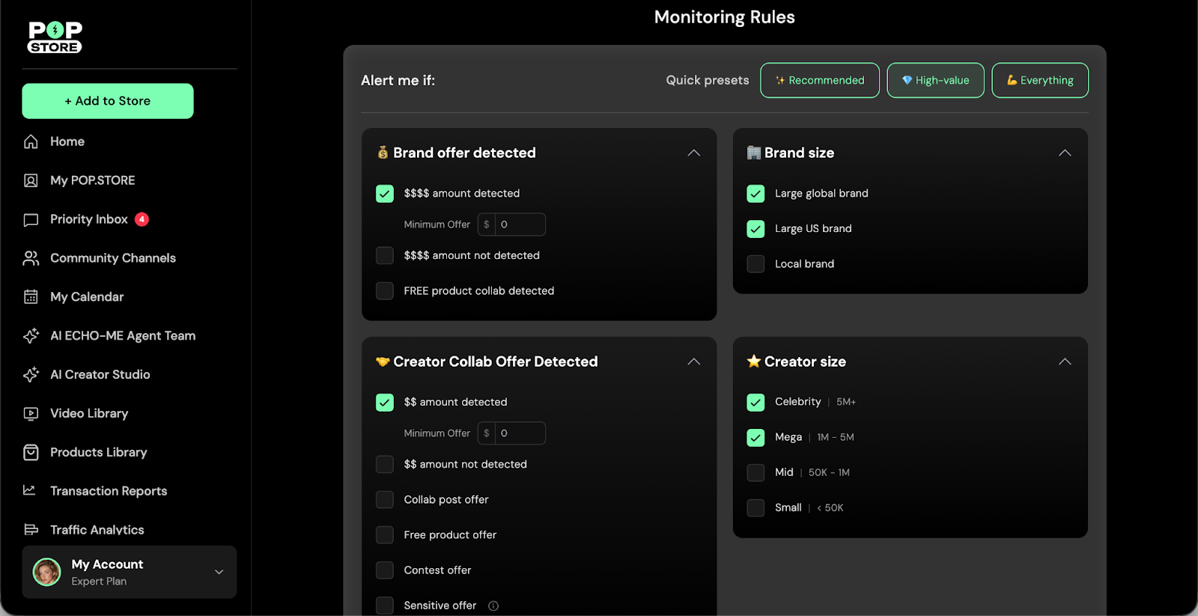Uncheck Celebrity 5M+ creator size
Viewport: 1198px width, 616px height.
click(755, 402)
